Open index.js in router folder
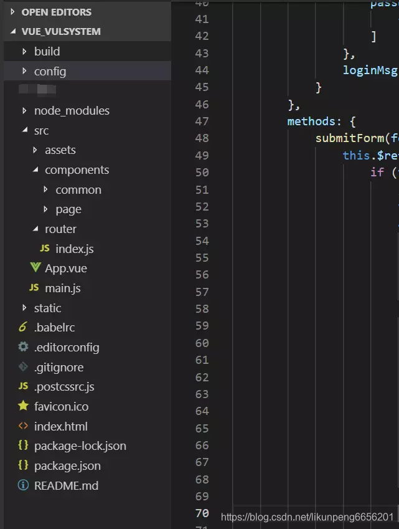Image resolution: width=399 pixels, height=529 pixels. click(75, 249)
